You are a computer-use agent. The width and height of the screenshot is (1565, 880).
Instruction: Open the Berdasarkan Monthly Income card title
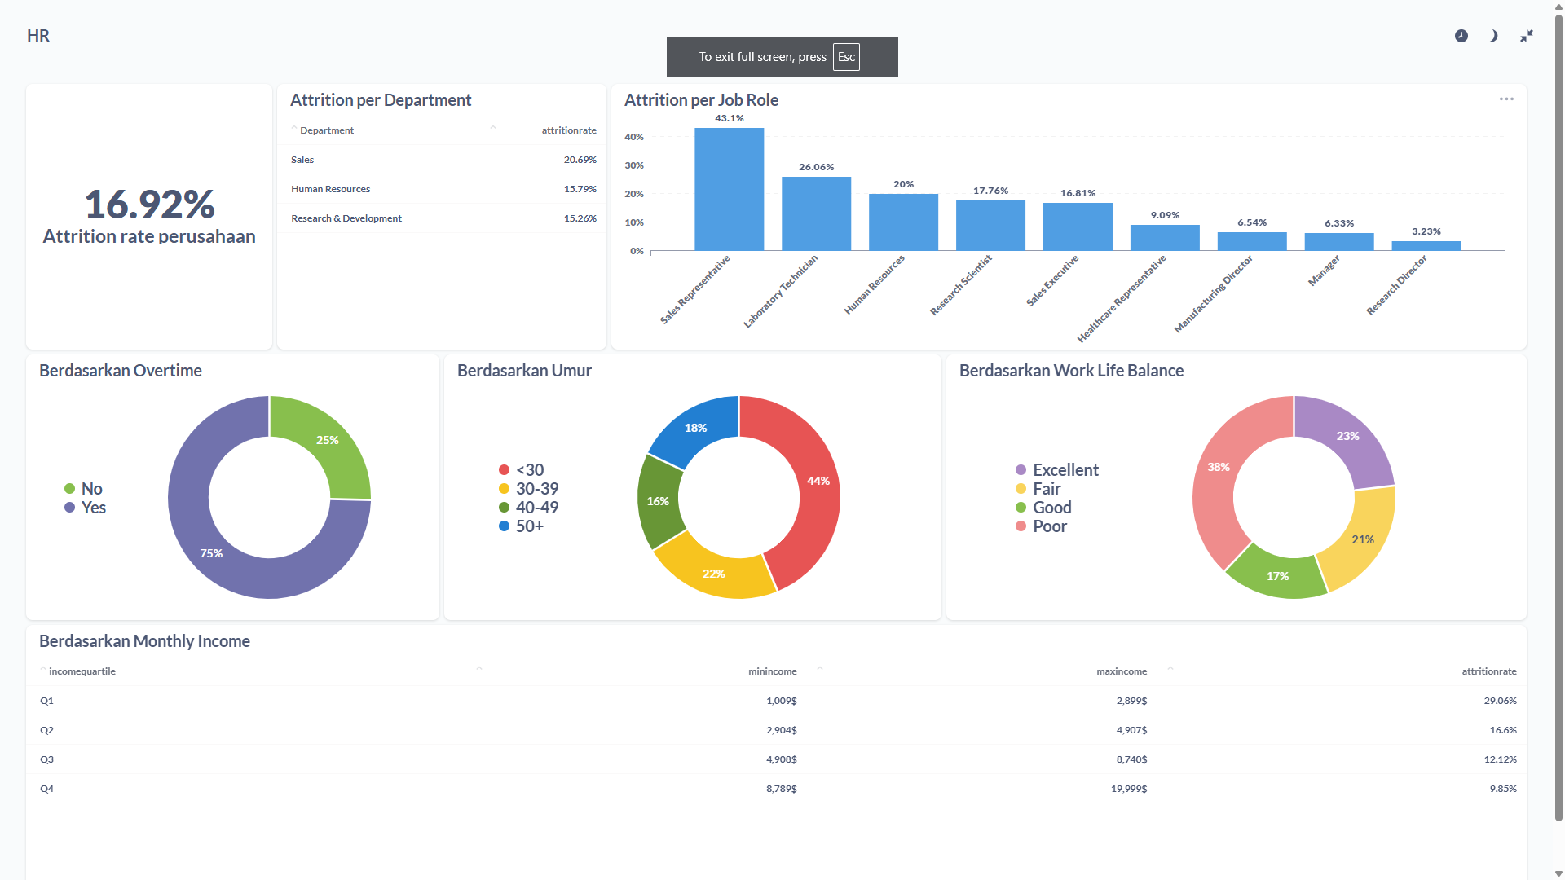(x=144, y=641)
